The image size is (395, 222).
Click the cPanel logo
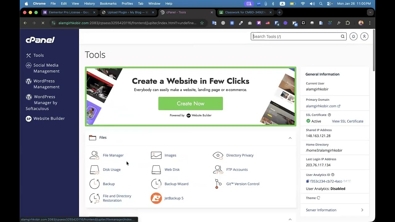click(40, 40)
